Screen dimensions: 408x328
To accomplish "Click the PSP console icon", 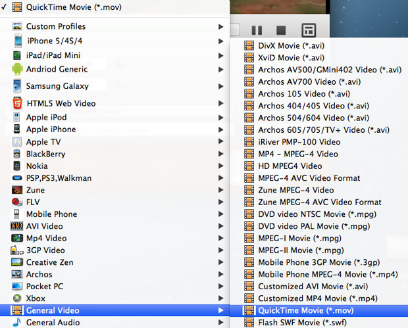I will pyautogui.click(x=17, y=178).
